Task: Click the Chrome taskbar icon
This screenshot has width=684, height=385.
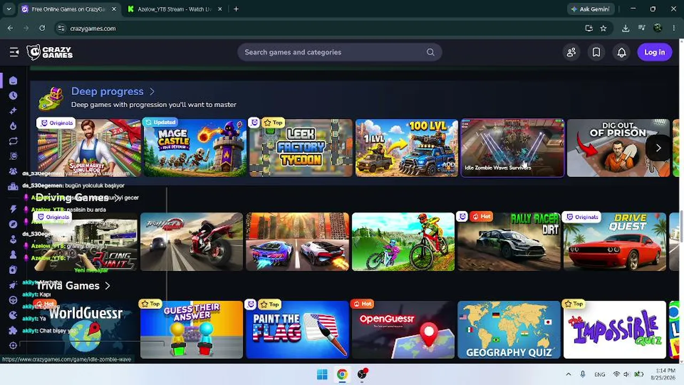Action: (342, 374)
